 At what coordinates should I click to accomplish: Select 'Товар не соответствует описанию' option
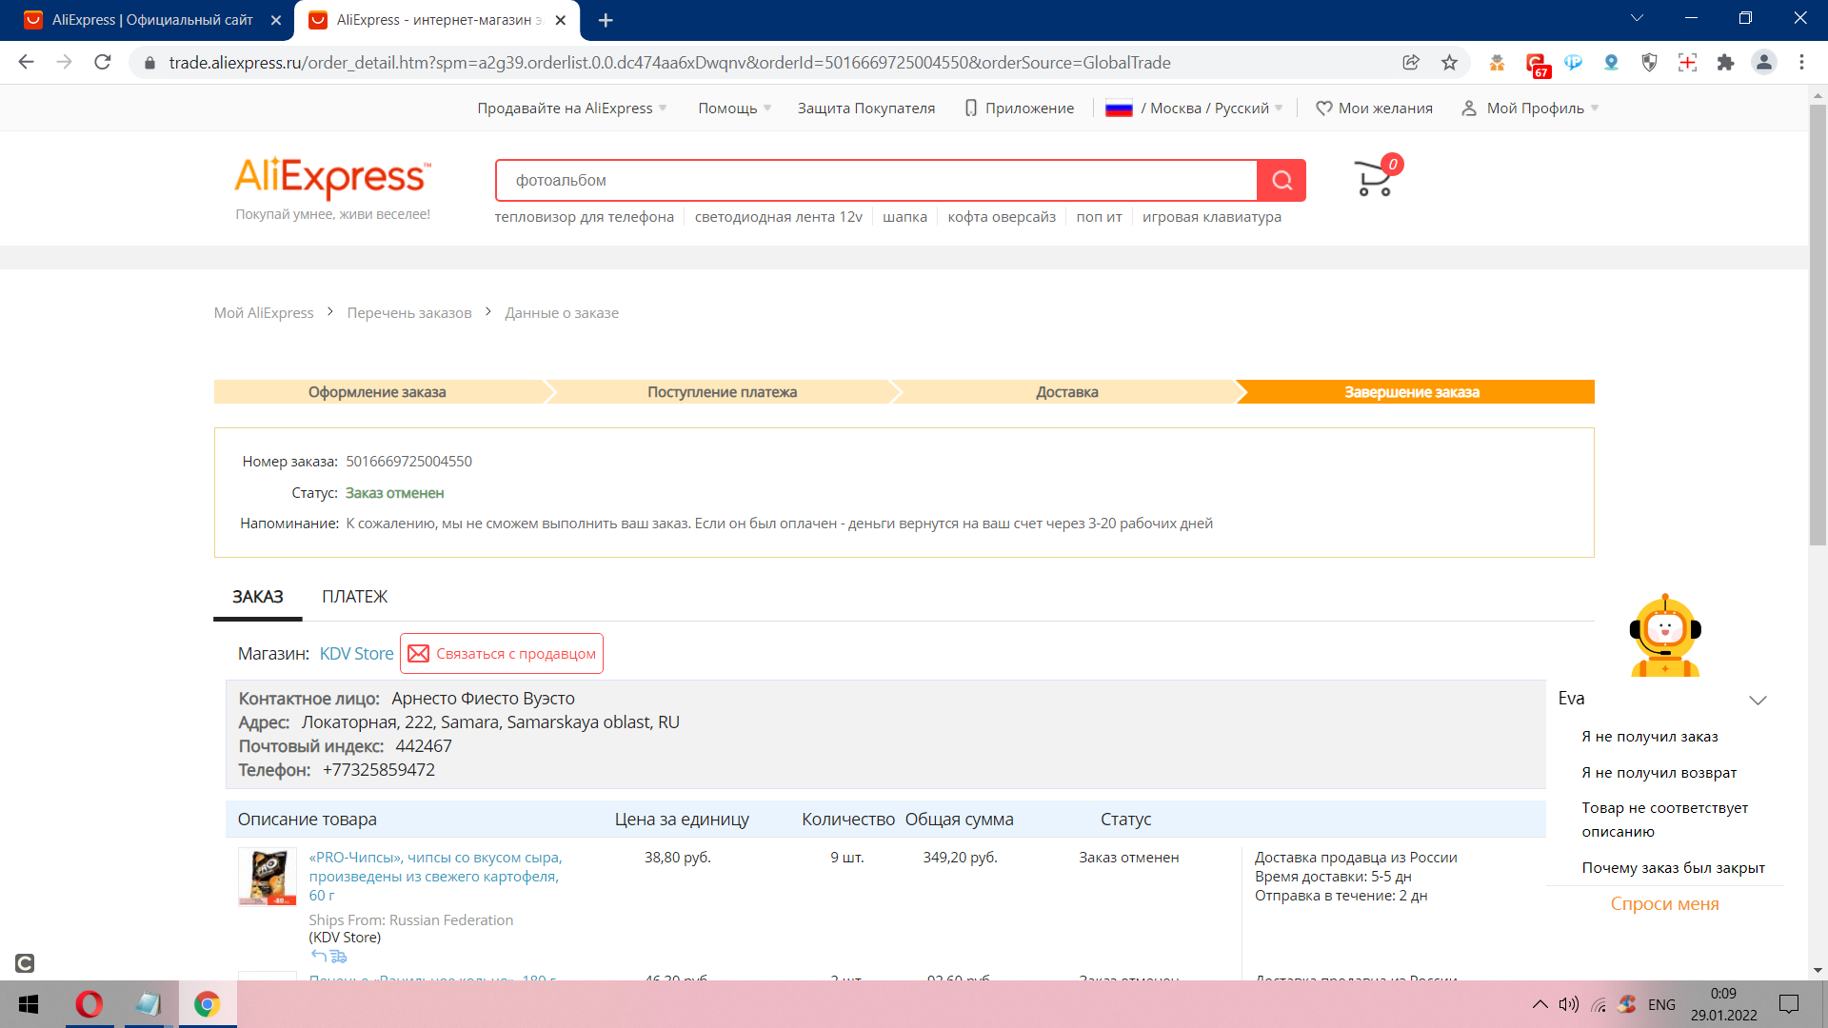pos(1665,820)
